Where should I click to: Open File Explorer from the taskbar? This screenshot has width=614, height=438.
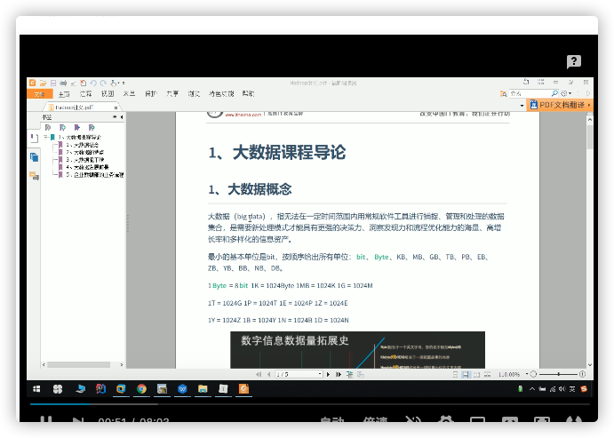click(203, 389)
